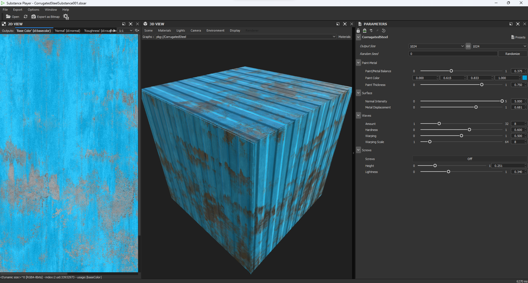This screenshot has height=283, width=528.
Task: Float the Parameters panel
Action: click(x=511, y=24)
